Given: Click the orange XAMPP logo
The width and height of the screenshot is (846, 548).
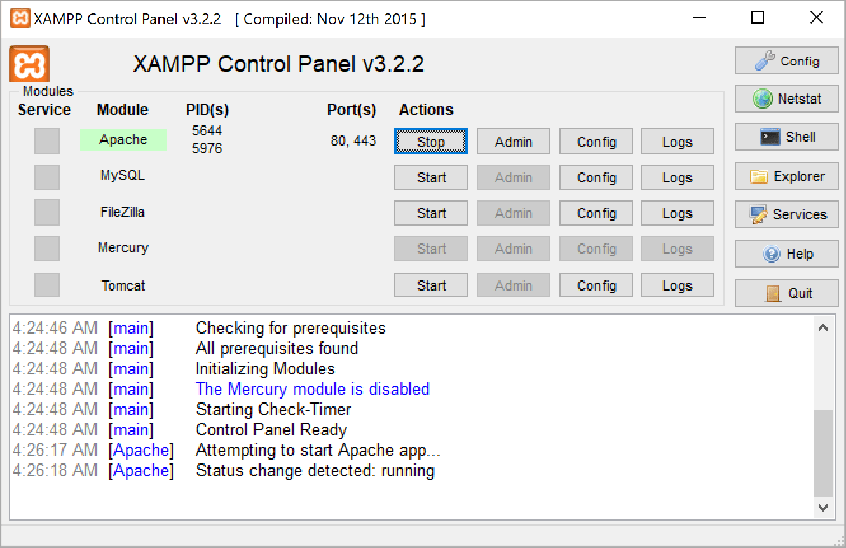Looking at the screenshot, I should 29,64.
